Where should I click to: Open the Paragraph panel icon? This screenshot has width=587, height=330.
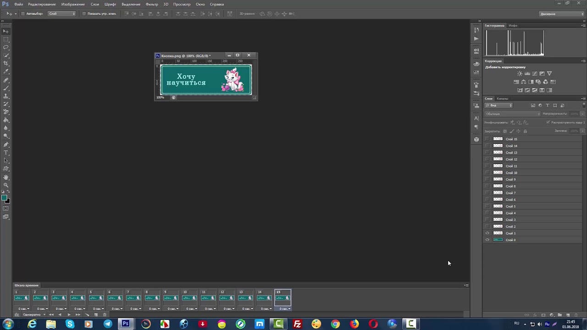(476, 127)
